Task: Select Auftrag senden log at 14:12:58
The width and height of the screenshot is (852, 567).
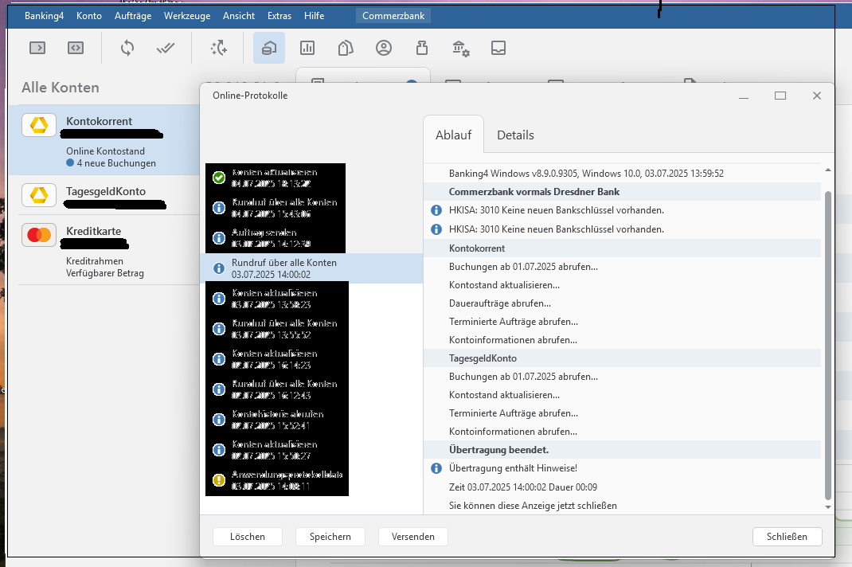Action: (x=311, y=238)
